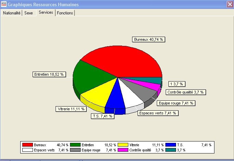Image resolution: width=234 pixels, height=161 pixels.
Task: Click the red Bureaux legend swatch
Action: 28,145
